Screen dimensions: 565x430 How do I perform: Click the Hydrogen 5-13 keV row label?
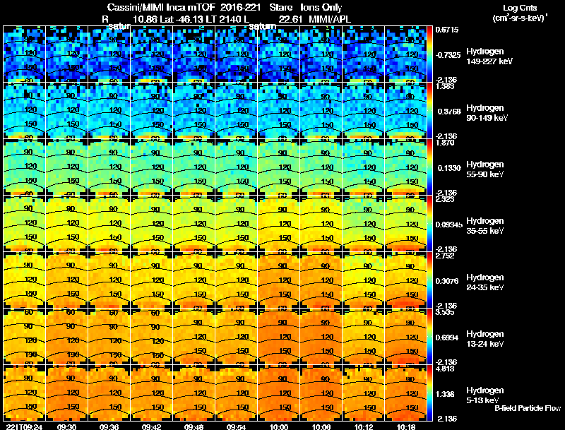pyautogui.click(x=485, y=395)
